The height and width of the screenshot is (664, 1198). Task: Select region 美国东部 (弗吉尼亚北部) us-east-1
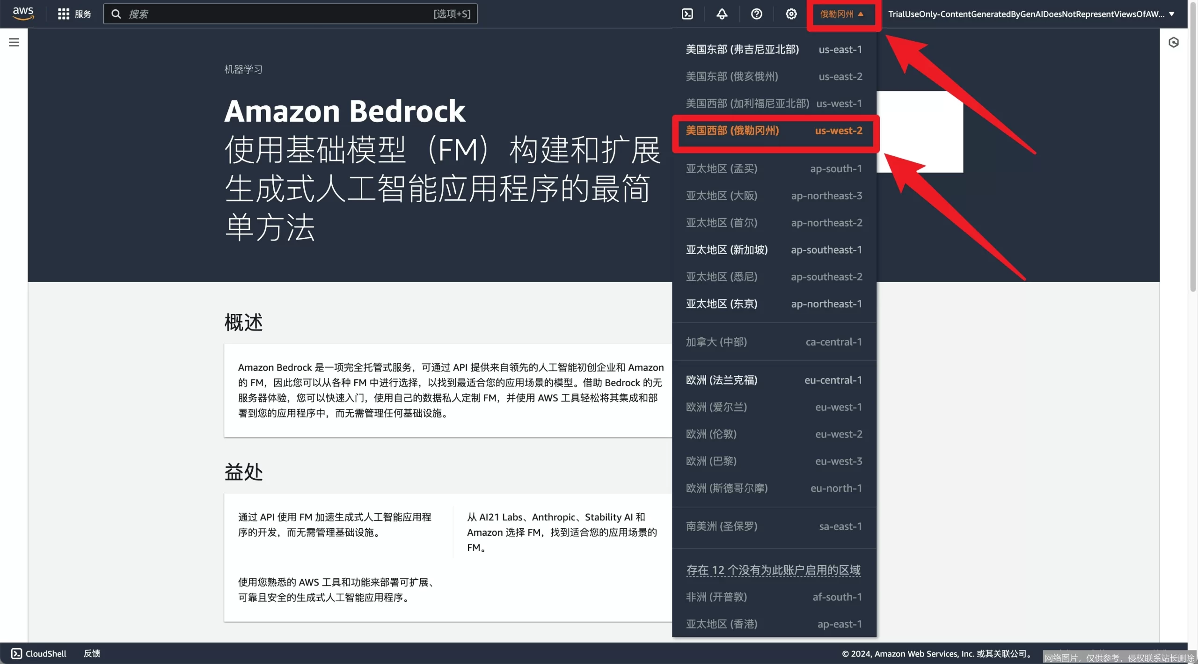click(x=774, y=50)
